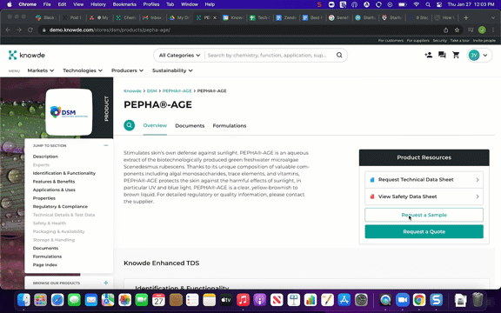Open App Store in the dock
This screenshot has height=313, width=501.
[x=344, y=300]
